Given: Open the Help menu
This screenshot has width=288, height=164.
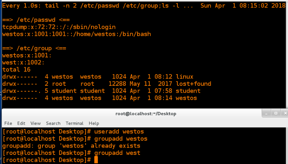Looking at the screenshot, I should pos(94,123).
